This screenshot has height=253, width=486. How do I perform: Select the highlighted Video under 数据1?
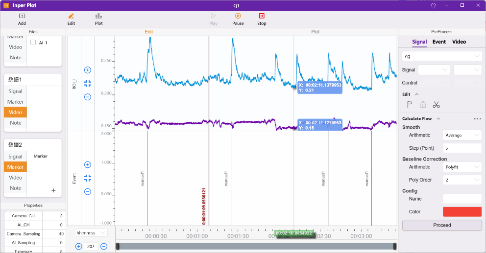16,113
